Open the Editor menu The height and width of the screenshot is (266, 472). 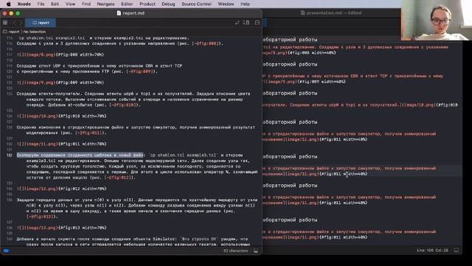(127, 4)
